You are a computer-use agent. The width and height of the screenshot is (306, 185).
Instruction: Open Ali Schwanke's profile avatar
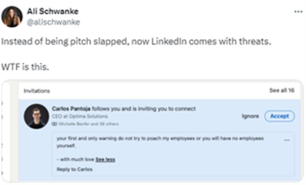(12, 17)
